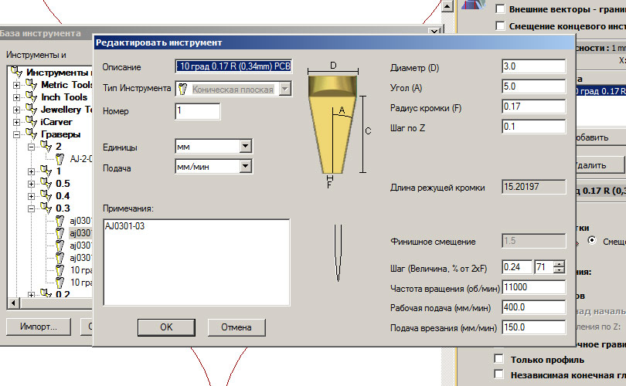
Task: Click the Рабочая подача field
Action: click(x=534, y=307)
